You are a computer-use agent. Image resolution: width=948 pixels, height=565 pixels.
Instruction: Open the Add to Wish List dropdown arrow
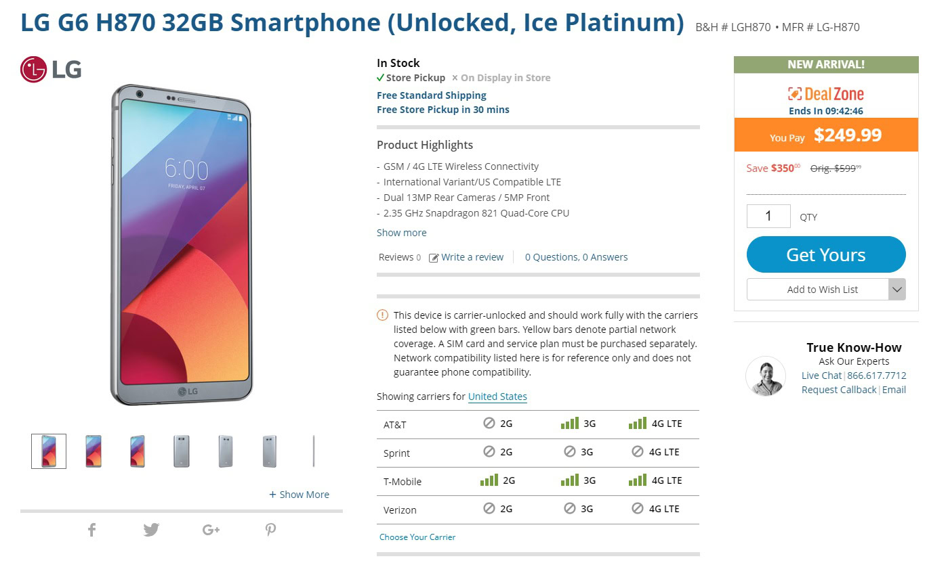(x=897, y=290)
